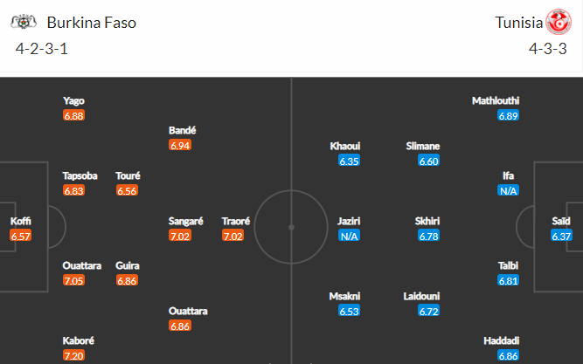Open the Burkina Faso team name link
Screen dimensions: 583x364
click(x=92, y=23)
